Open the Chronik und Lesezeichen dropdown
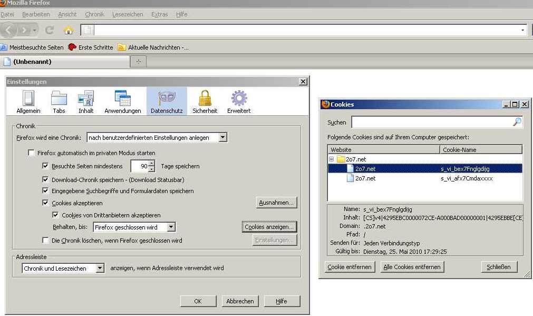Viewport: 533px width, 316px height. (x=63, y=268)
